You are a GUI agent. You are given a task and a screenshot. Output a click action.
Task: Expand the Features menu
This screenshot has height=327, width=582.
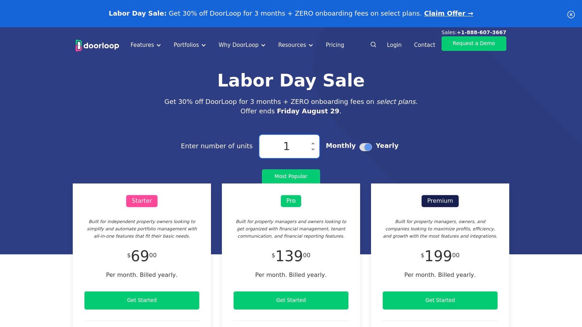pyautogui.click(x=145, y=45)
